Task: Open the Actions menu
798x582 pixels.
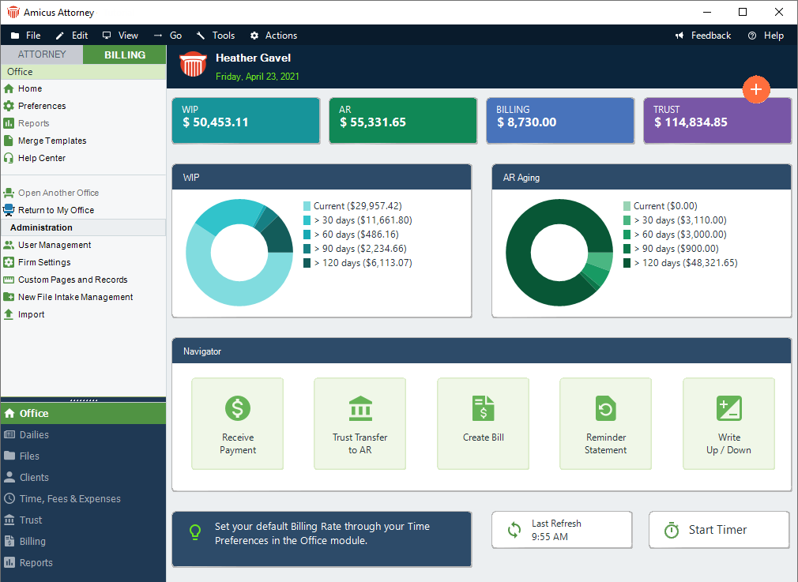Action: click(x=273, y=36)
